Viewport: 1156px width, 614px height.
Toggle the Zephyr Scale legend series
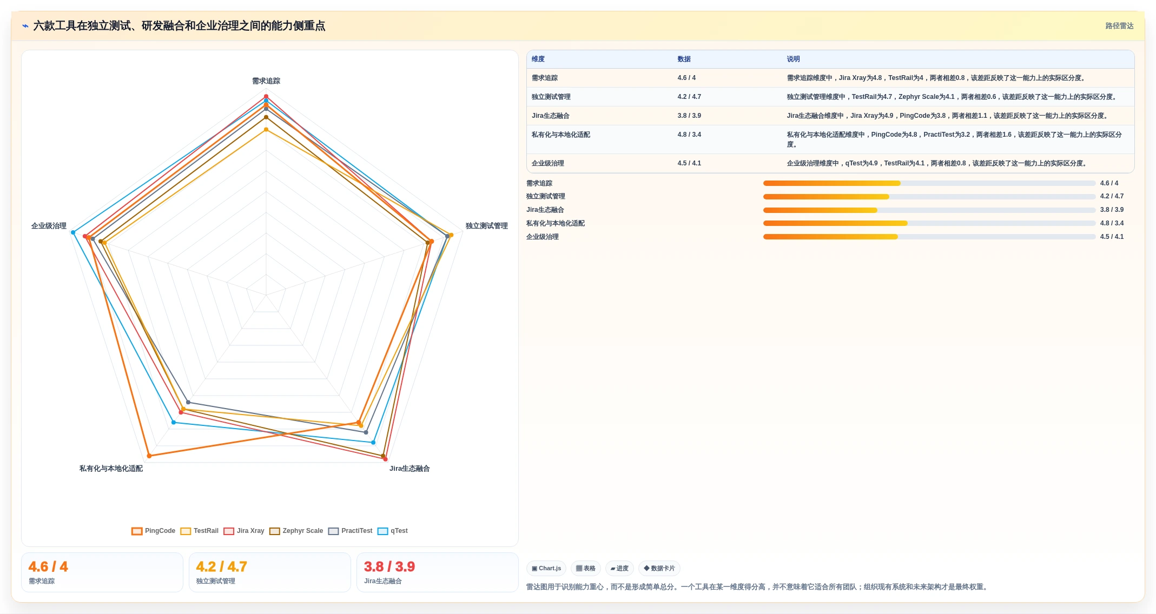pyautogui.click(x=296, y=531)
